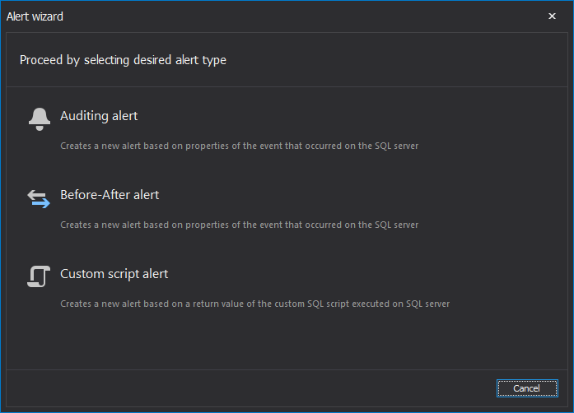
Task: Click the description under Custom script alert
Action: tap(254, 304)
